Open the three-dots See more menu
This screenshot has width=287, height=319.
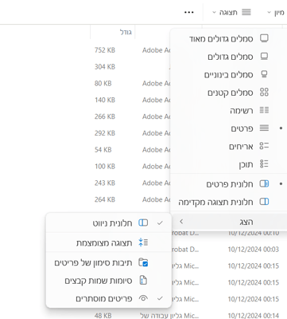pos(189,12)
